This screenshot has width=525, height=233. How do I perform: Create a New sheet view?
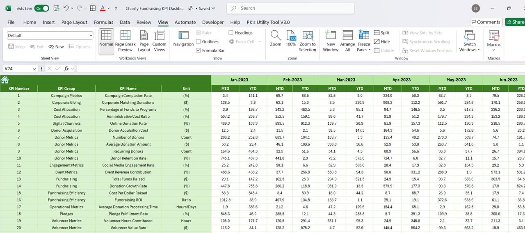(x=56, y=47)
